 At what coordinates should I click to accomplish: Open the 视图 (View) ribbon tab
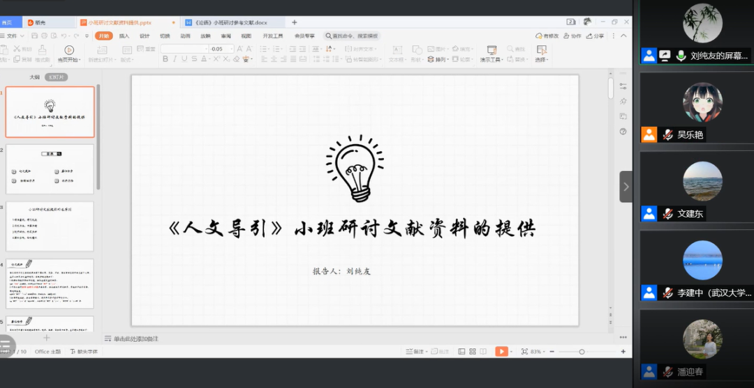click(x=246, y=36)
